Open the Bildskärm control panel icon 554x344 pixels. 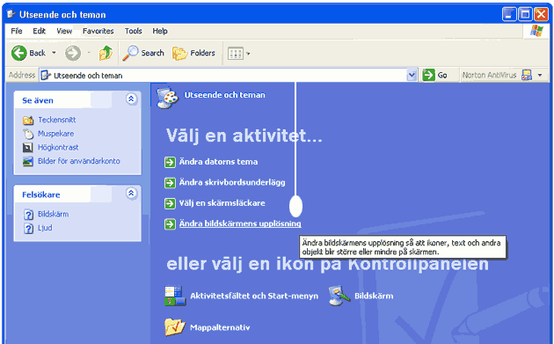pos(339,296)
